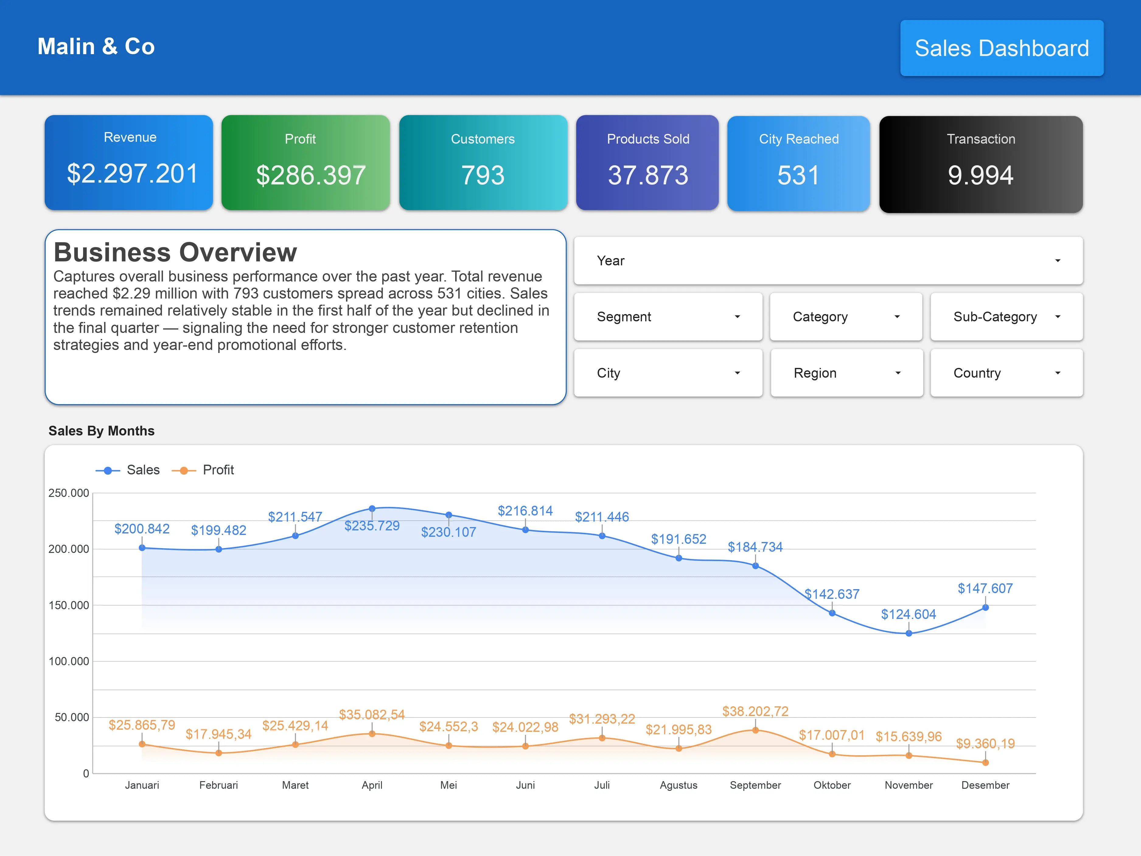
Task: Hide the Sales line via its legend marker
Action: pos(107,470)
